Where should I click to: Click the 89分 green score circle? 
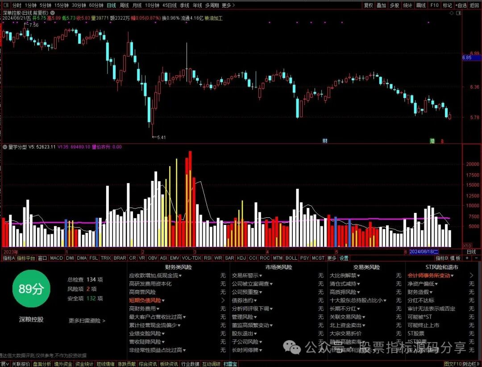pos(31,289)
